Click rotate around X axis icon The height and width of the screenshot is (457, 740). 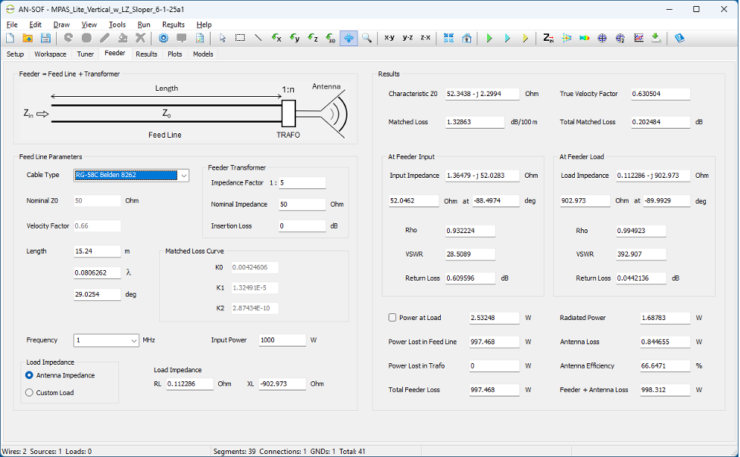coord(276,38)
